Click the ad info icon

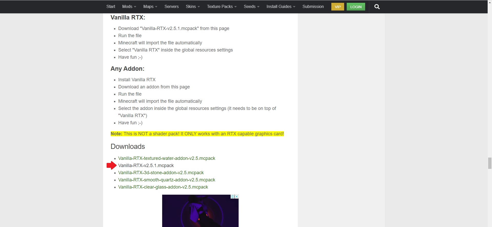[x=232, y=197]
